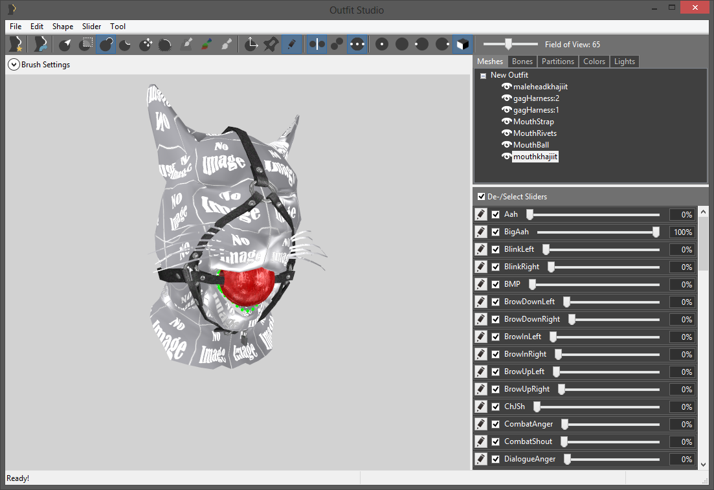Select the gagHarness:1 mesh in tree
This screenshot has width=714, height=490.
tap(536, 110)
